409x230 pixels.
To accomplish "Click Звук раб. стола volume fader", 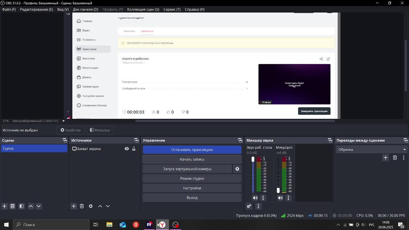I will coord(253,159).
